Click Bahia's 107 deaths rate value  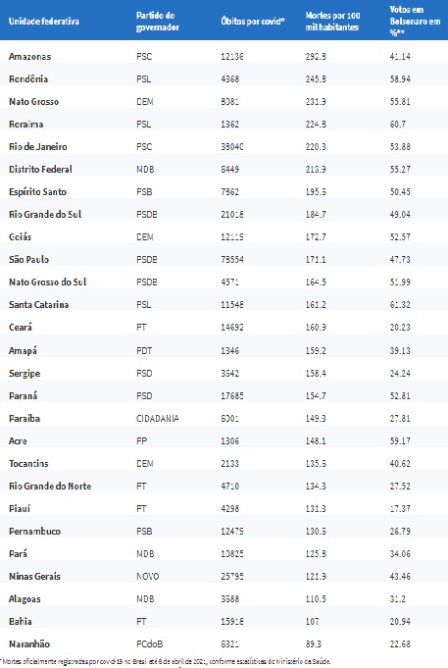coord(312,622)
